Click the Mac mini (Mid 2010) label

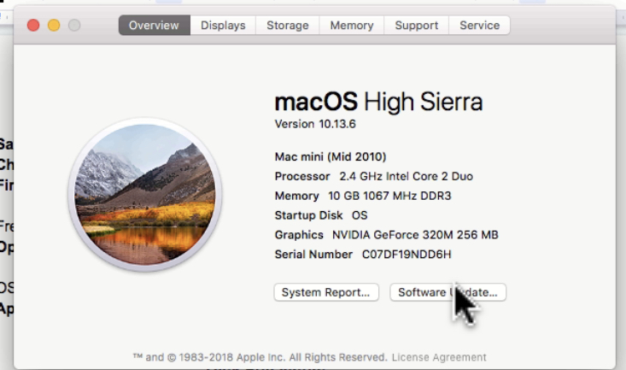tap(331, 156)
